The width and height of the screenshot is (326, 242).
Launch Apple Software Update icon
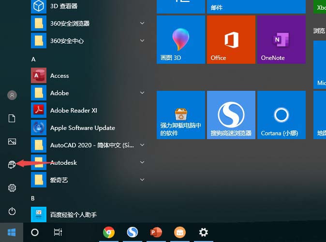pyautogui.click(x=39, y=128)
